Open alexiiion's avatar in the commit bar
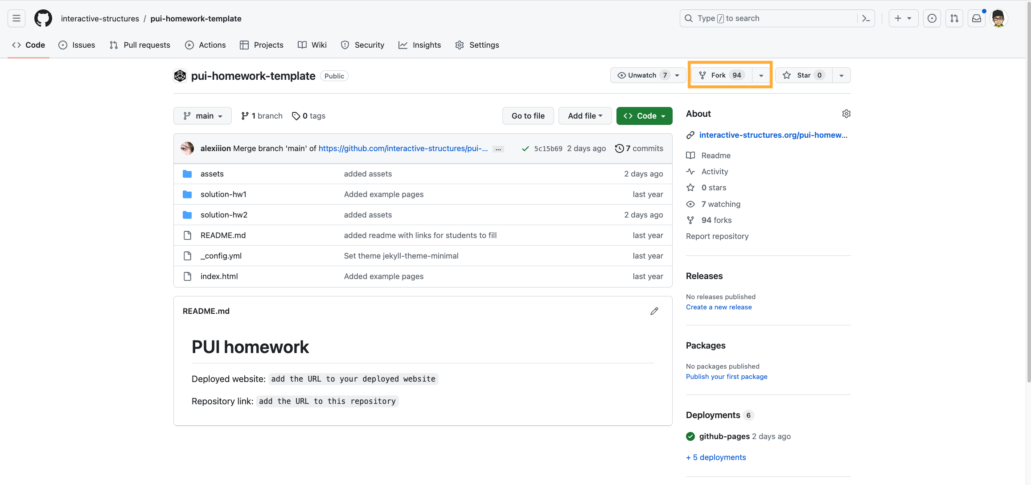Screen dimensions: 1031x485 click(187, 148)
